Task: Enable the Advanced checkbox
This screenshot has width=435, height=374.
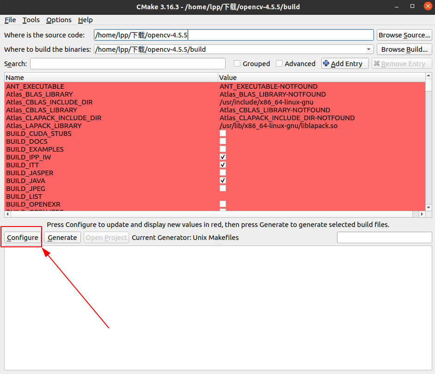Action: tap(279, 63)
